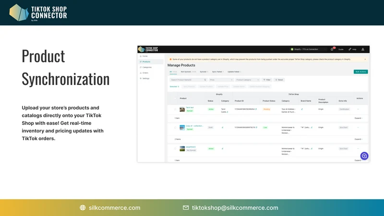This screenshot has width=384, height=216.
Task: Go to Home in the sidebar
Action: [x=151, y=56]
